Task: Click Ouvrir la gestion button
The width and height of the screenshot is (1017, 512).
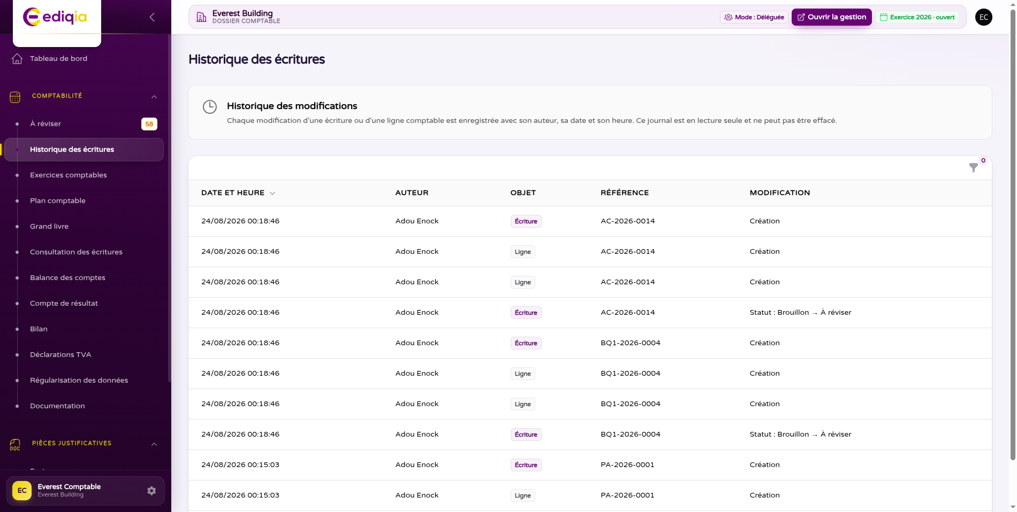Action: click(x=832, y=17)
